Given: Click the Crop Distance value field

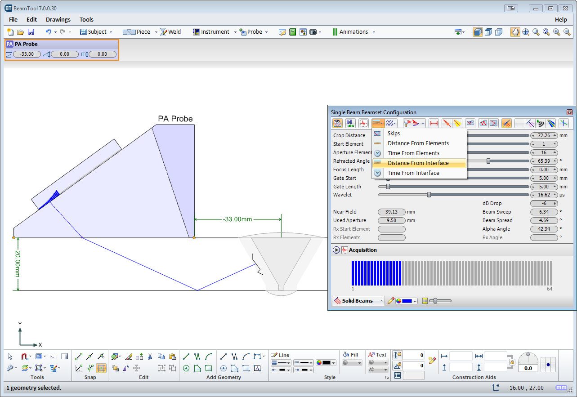Looking at the screenshot, I should (544, 135).
